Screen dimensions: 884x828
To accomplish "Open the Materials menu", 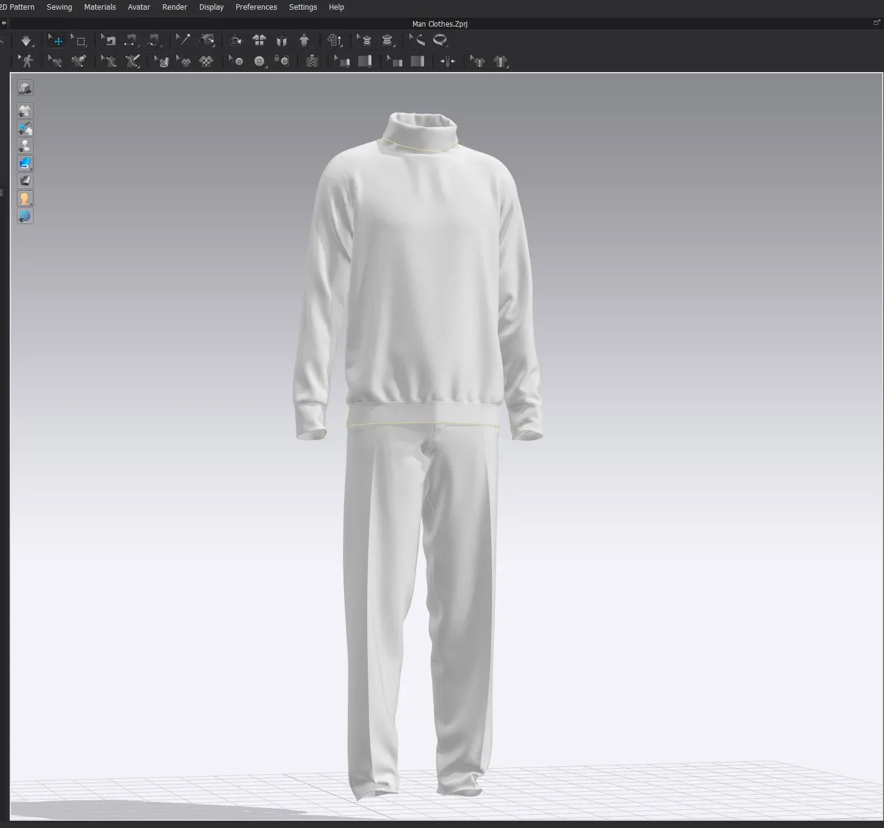I will (x=100, y=7).
